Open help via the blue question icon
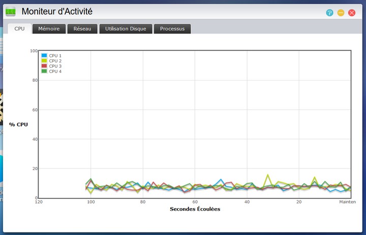The height and width of the screenshot is (235, 366). point(329,13)
